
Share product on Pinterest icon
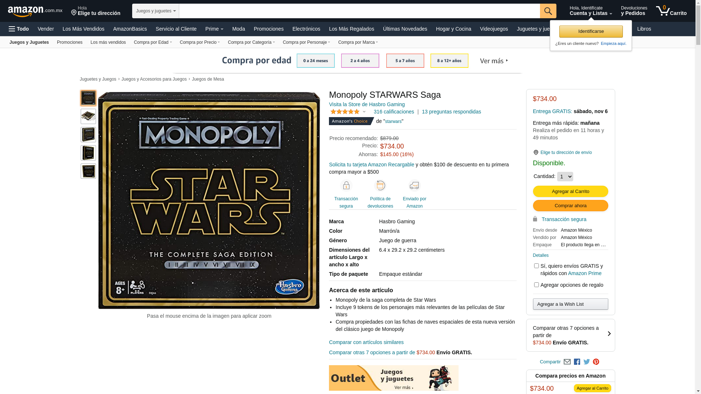tap(596, 362)
